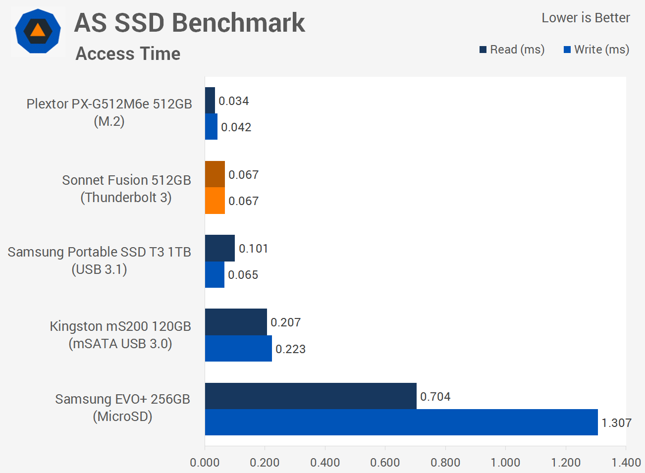The image size is (645, 473).
Task: Click the Plextor write bar (0.042)
Action: point(212,127)
